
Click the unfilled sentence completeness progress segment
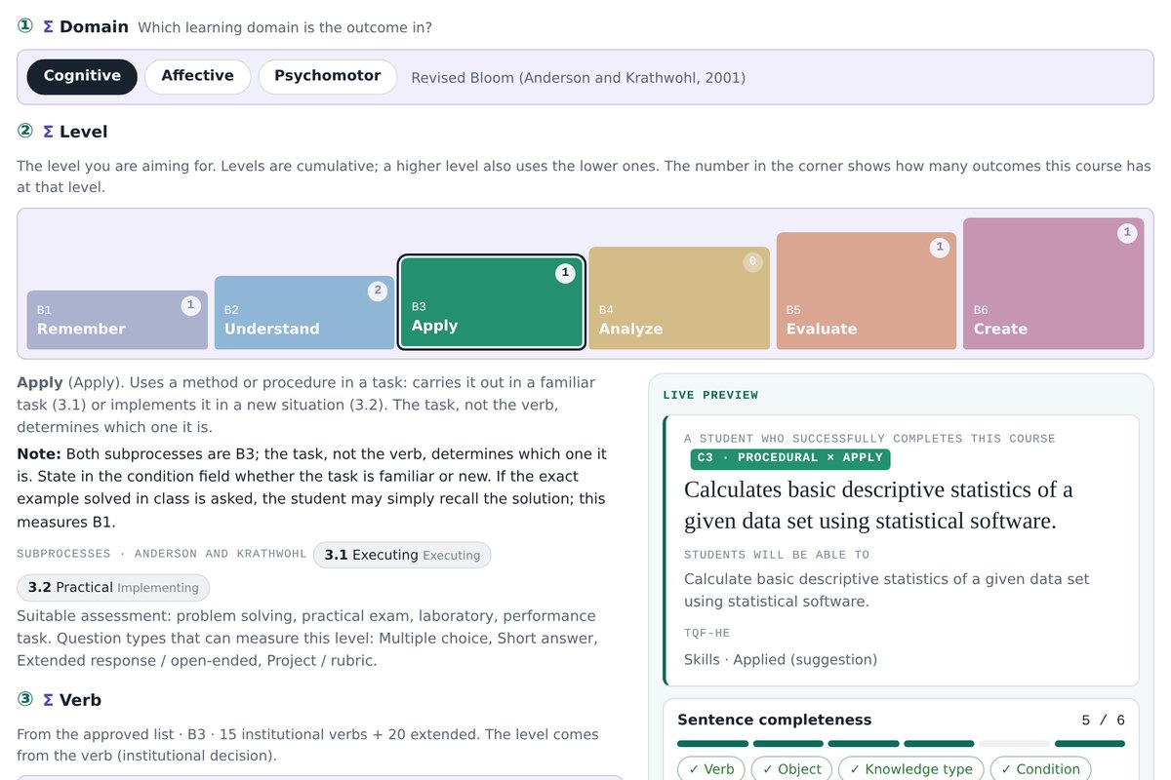1015,744
